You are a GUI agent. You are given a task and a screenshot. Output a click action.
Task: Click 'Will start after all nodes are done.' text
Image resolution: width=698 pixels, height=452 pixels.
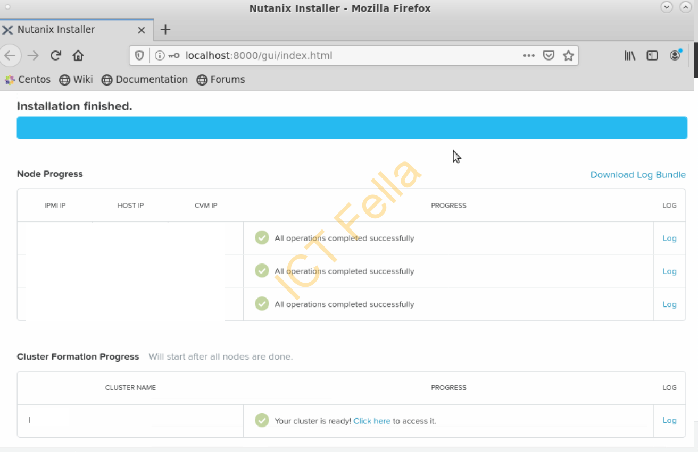tap(221, 356)
